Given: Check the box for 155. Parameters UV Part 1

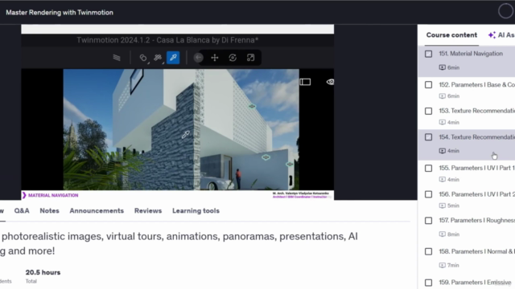Looking at the screenshot, I should point(428,168).
